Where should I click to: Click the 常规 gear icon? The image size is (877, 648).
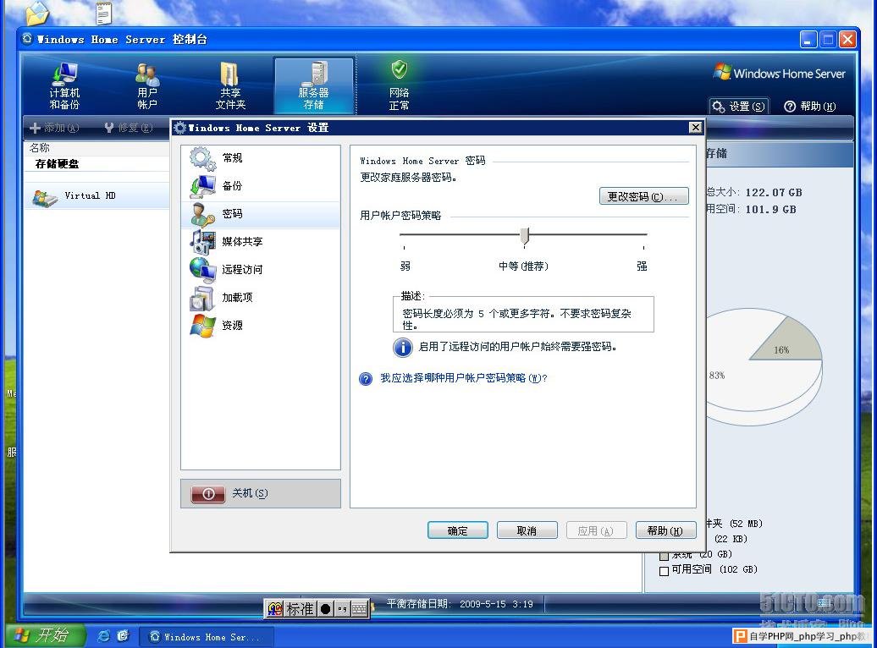coord(202,158)
